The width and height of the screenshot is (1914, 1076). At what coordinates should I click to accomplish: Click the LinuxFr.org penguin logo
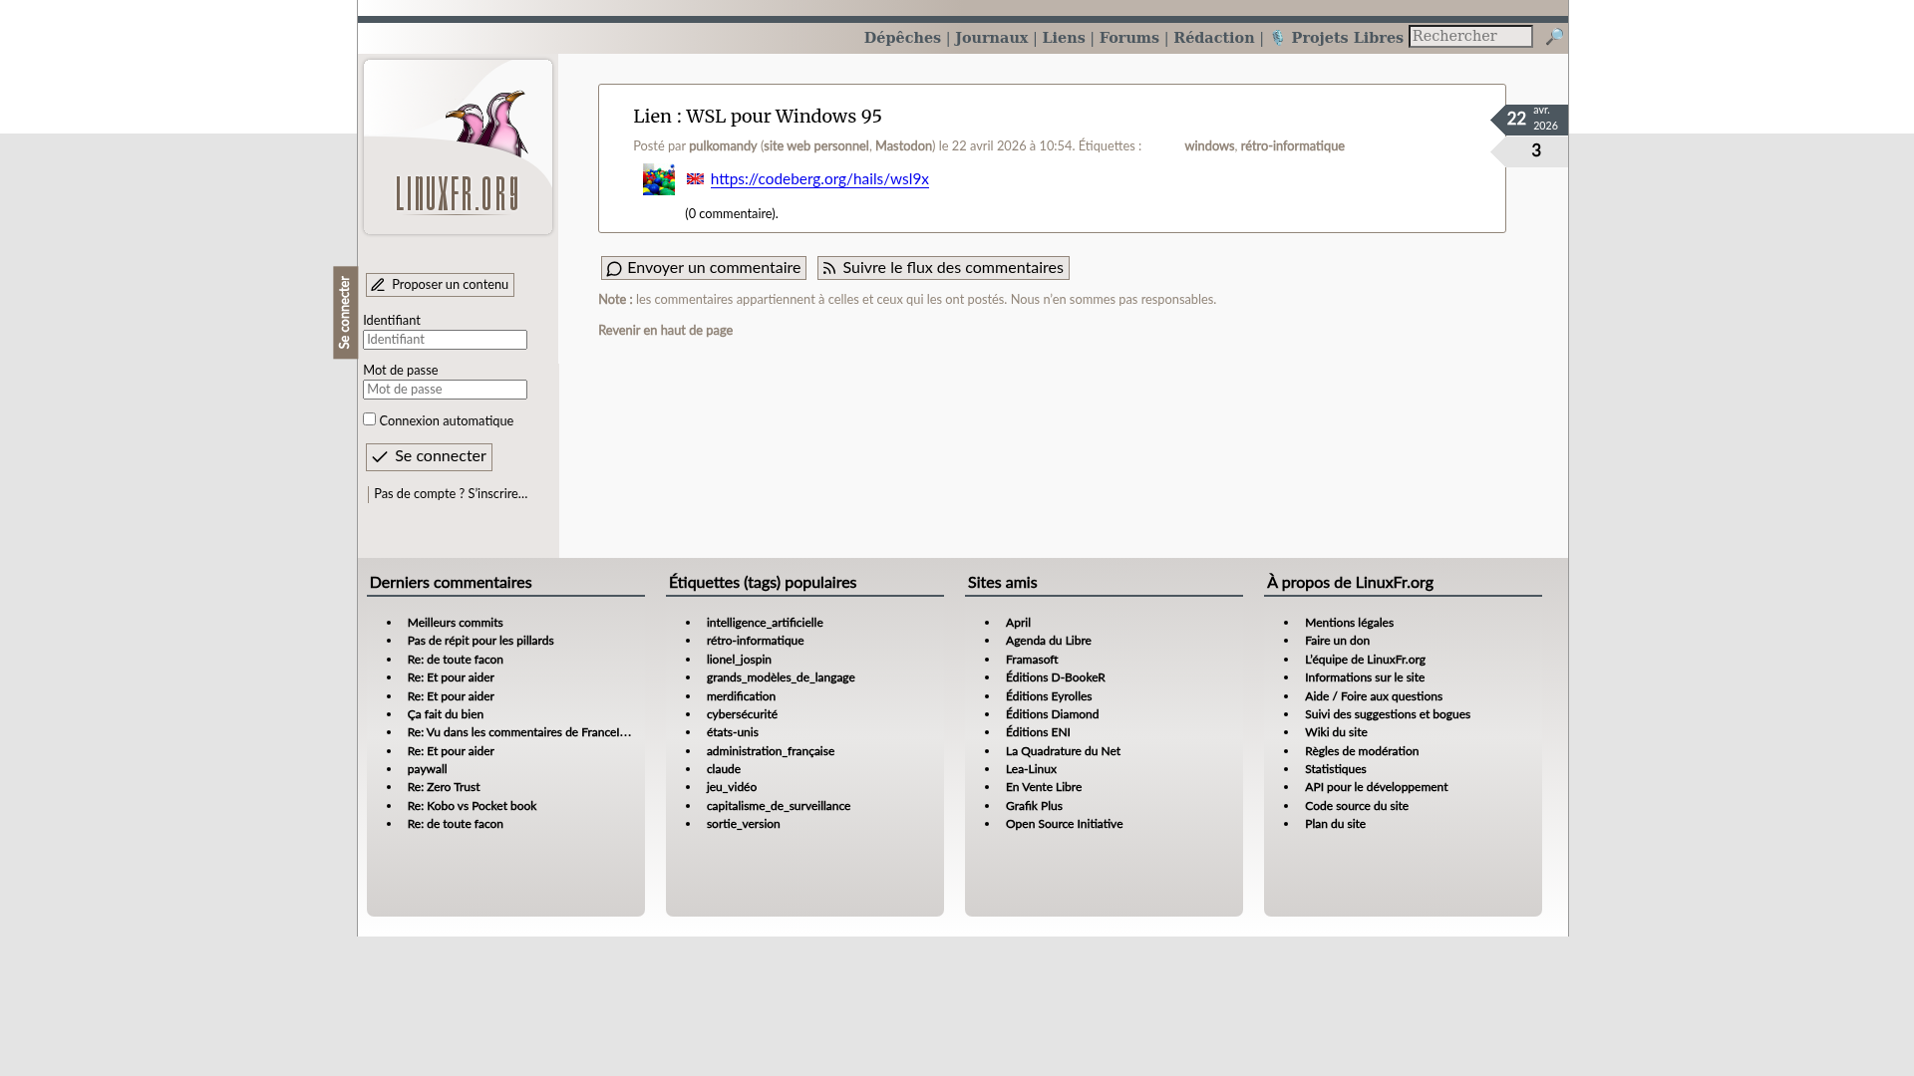[x=458, y=147]
